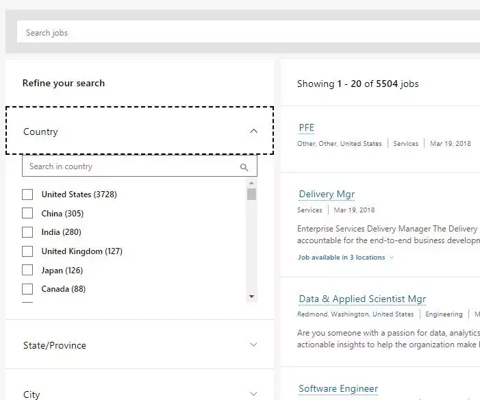Collapse the Country filter chevron
The image size is (480, 400).
click(x=253, y=132)
